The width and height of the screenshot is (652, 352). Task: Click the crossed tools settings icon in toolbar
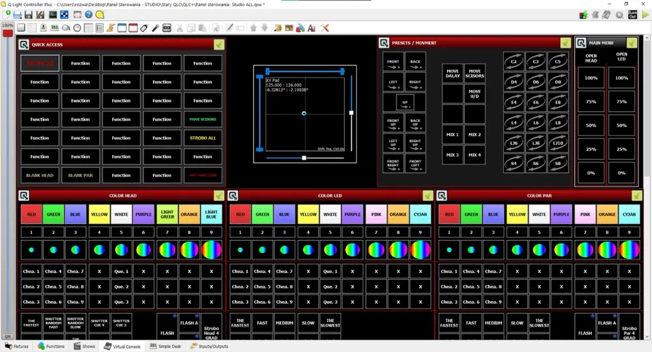tap(325, 28)
